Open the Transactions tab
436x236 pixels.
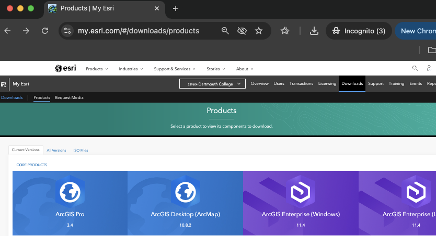click(x=301, y=84)
